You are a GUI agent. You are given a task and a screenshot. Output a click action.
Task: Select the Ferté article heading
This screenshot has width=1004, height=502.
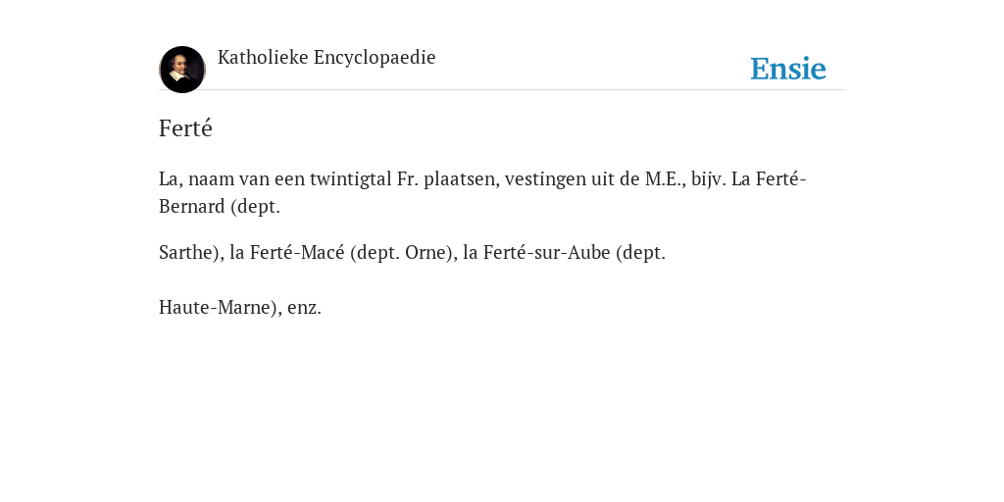(x=185, y=128)
